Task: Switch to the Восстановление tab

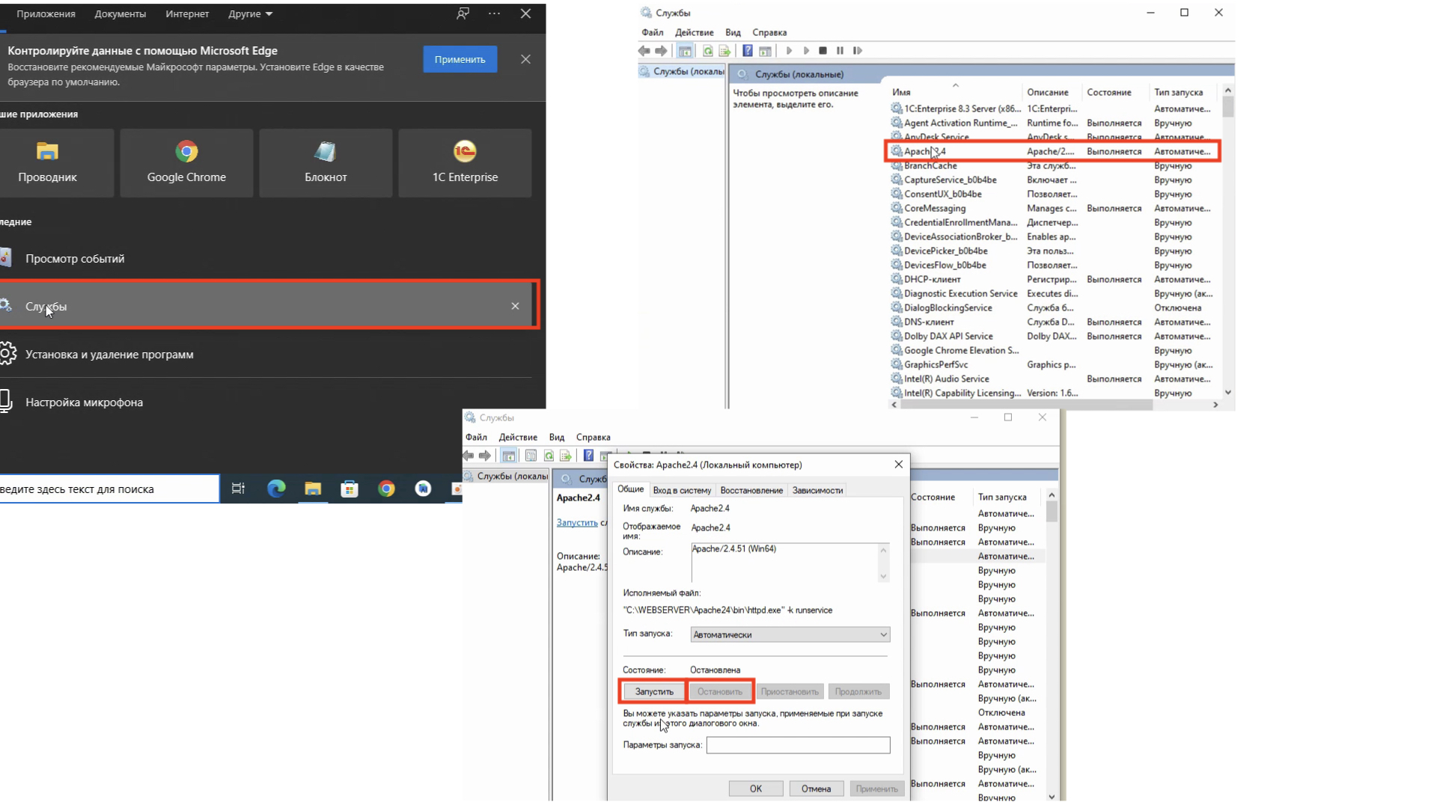Action: pyautogui.click(x=751, y=491)
